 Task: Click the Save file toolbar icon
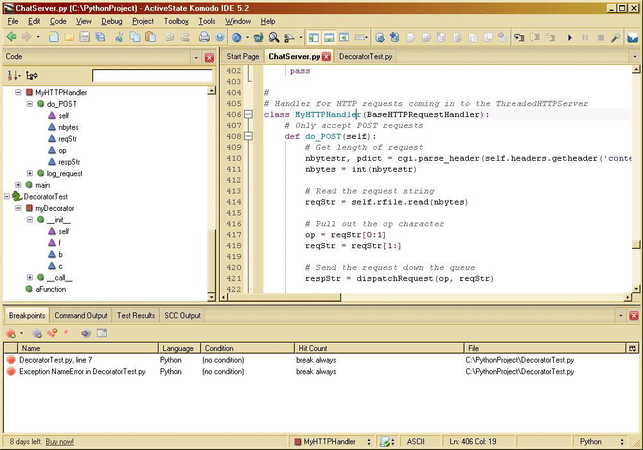(85, 37)
